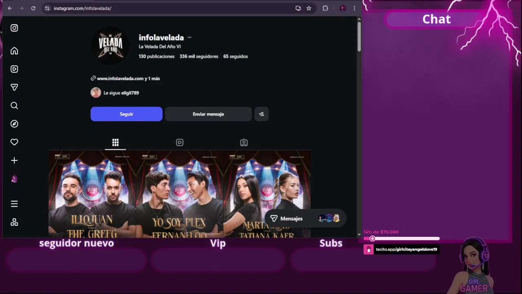
Task: Open direct messages paper plane sidebar icon
Action: pyautogui.click(x=14, y=87)
